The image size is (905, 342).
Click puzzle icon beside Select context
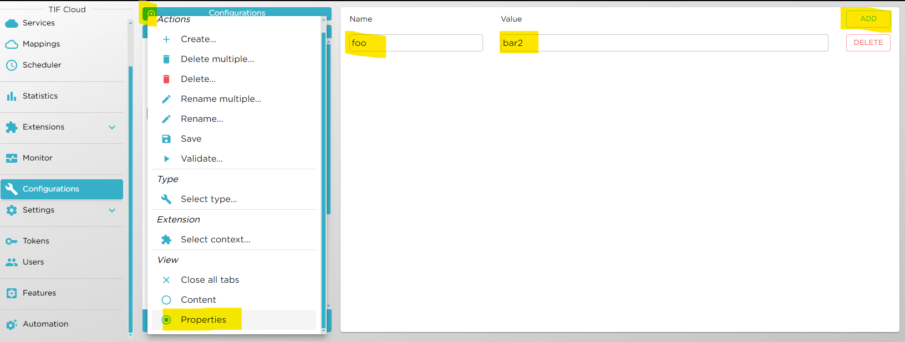tap(166, 240)
